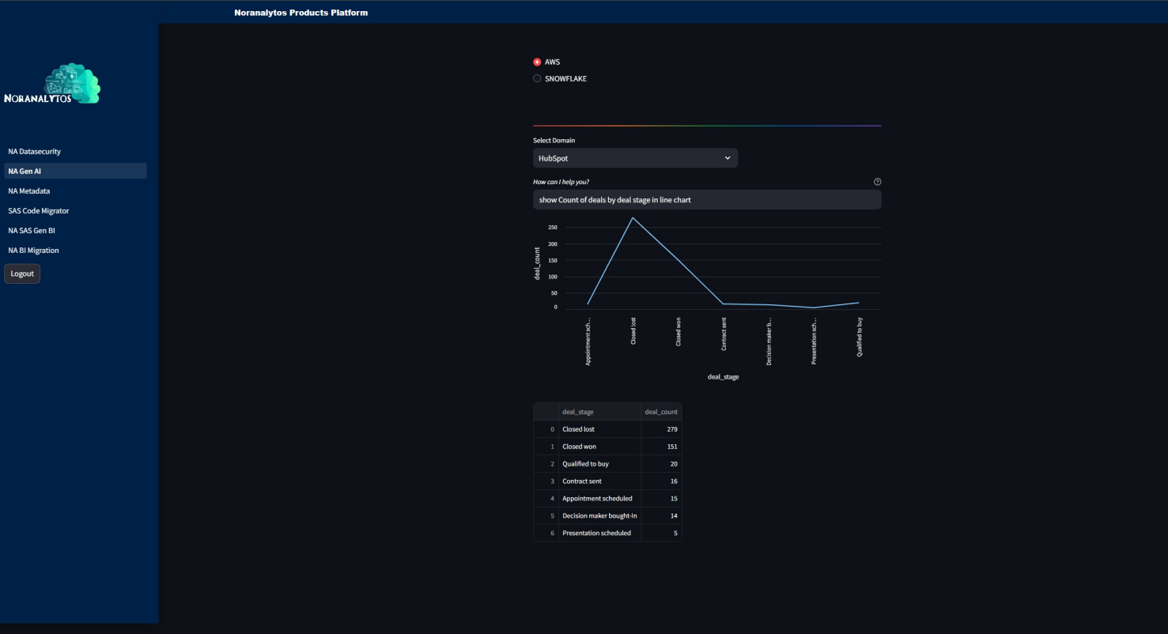
Task: Open the SAS Code Migrator section
Action: [x=38, y=210]
